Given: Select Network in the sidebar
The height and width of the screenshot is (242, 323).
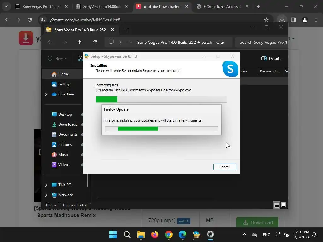Looking at the screenshot, I should coord(62,195).
